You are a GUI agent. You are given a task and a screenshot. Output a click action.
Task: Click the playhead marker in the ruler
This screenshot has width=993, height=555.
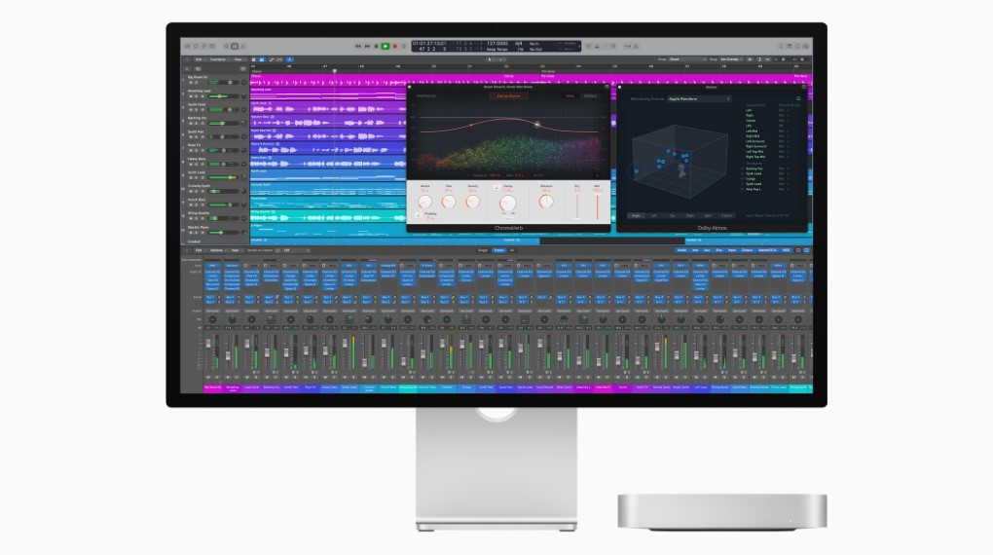coord(334,70)
